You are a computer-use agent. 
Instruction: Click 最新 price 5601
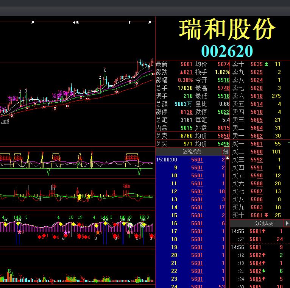pyautogui.click(x=186, y=64)
